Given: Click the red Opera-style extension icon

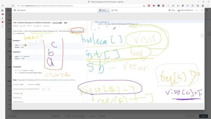Looking at the screenshot, I should [149, 6].
